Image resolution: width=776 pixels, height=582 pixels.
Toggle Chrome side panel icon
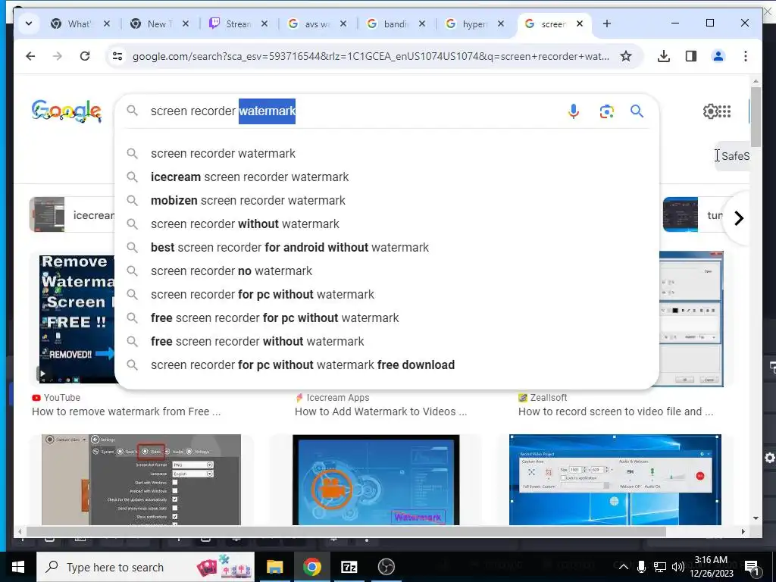tap(691, 56)
